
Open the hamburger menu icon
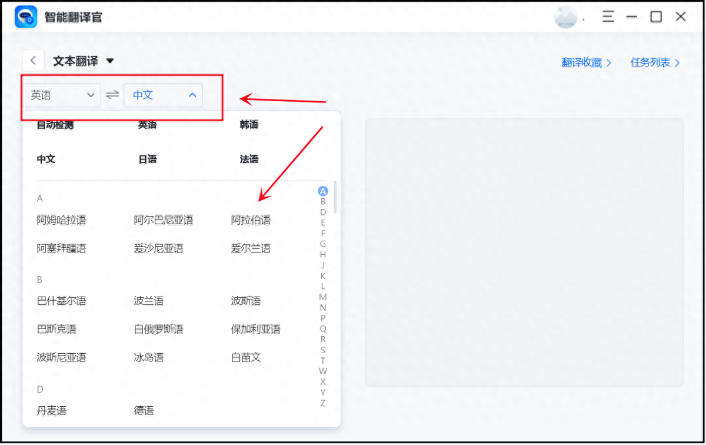tap(608, 16)
